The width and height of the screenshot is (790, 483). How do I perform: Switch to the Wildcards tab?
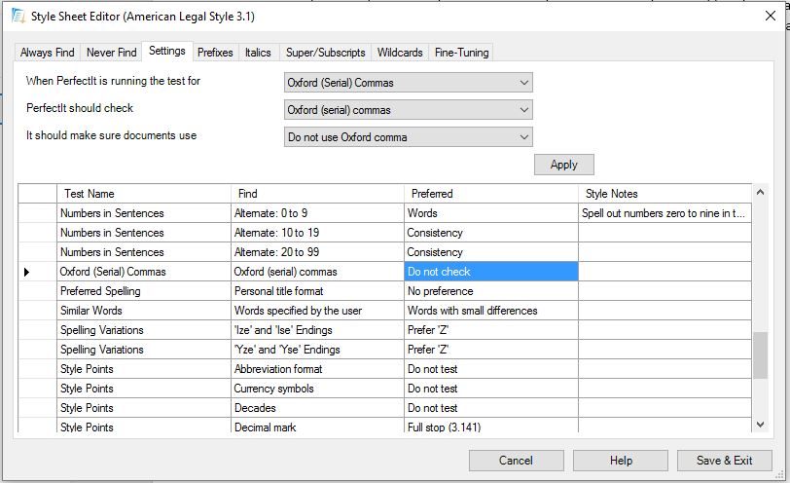click(x=400, y=53)
